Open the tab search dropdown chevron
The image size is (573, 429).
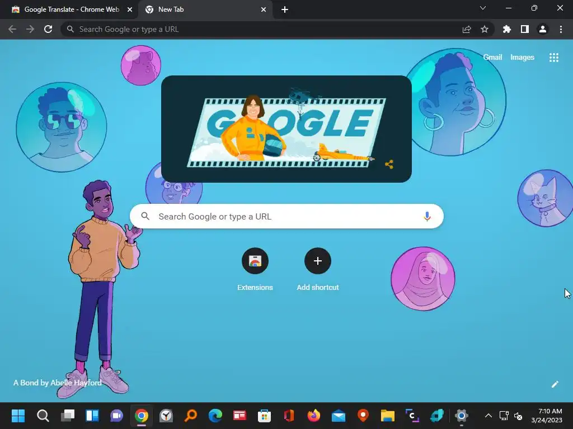point(483,8)
